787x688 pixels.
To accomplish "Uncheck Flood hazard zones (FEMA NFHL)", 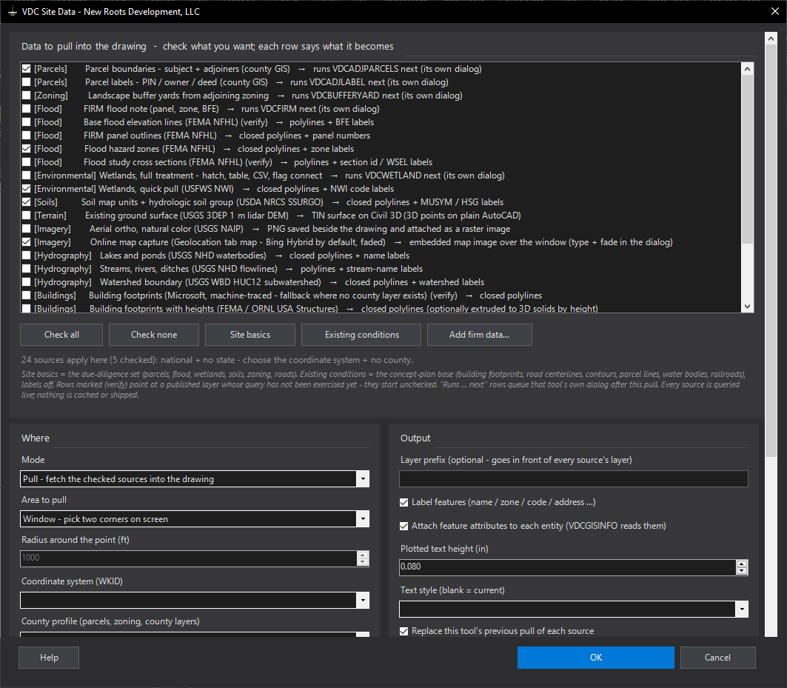I will [26, 149].
